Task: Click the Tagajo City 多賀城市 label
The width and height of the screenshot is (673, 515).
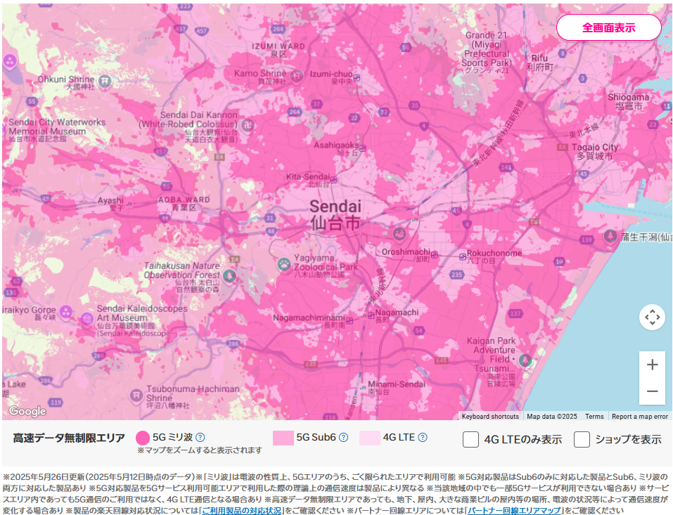Action: click(595, 152)
